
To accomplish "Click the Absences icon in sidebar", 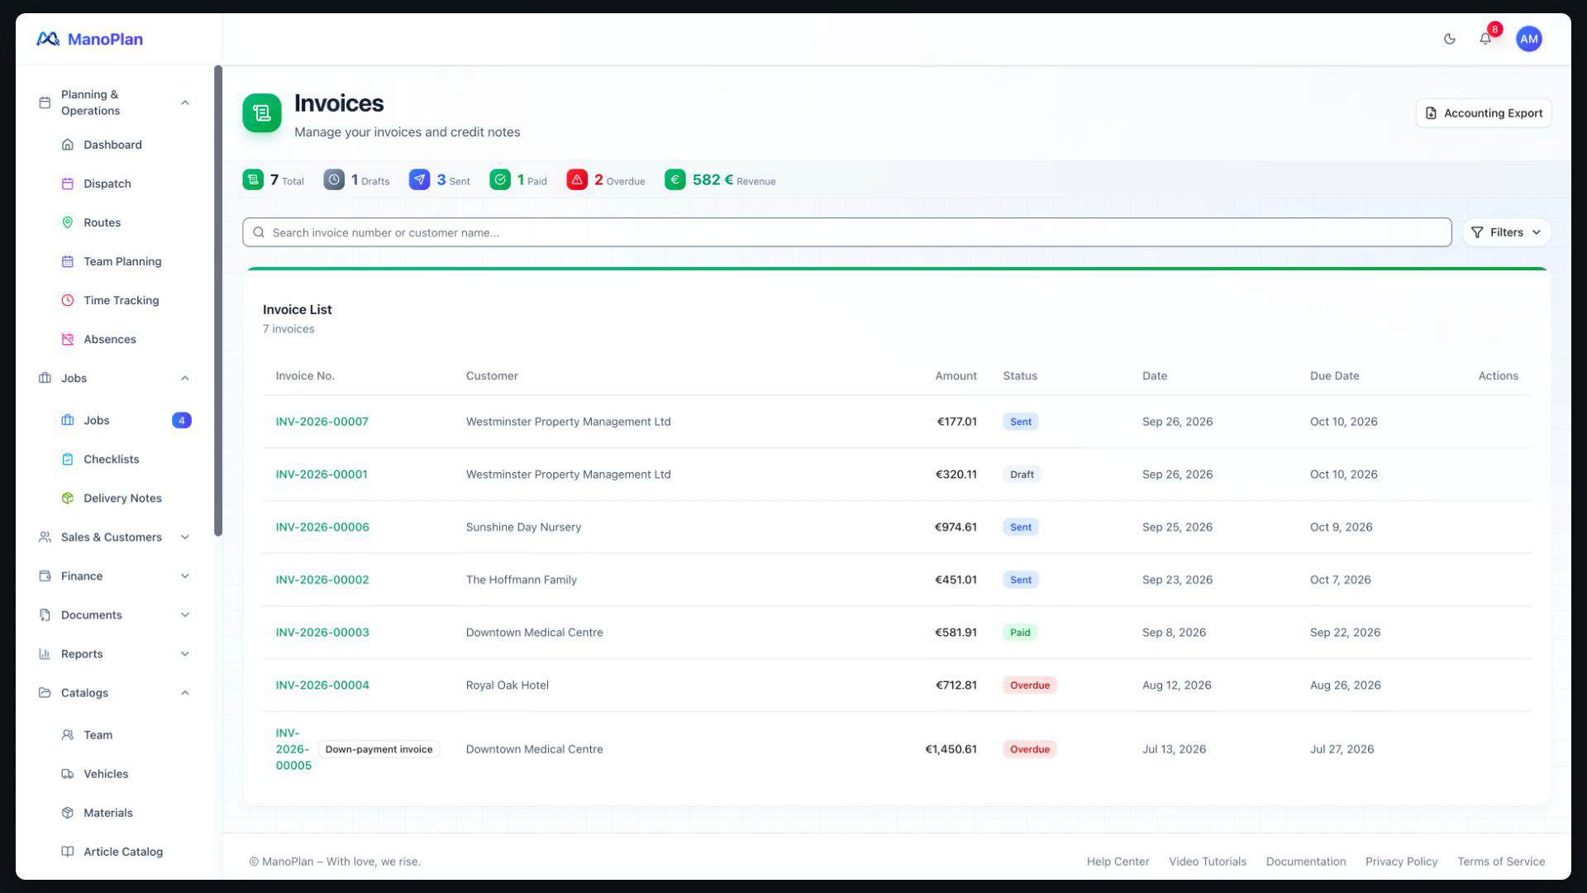I will click(x=68, y=339).
